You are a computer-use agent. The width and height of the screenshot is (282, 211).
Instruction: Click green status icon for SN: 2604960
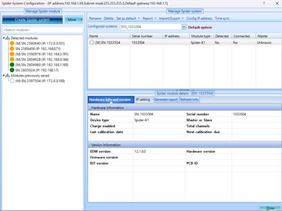(12, 65)
